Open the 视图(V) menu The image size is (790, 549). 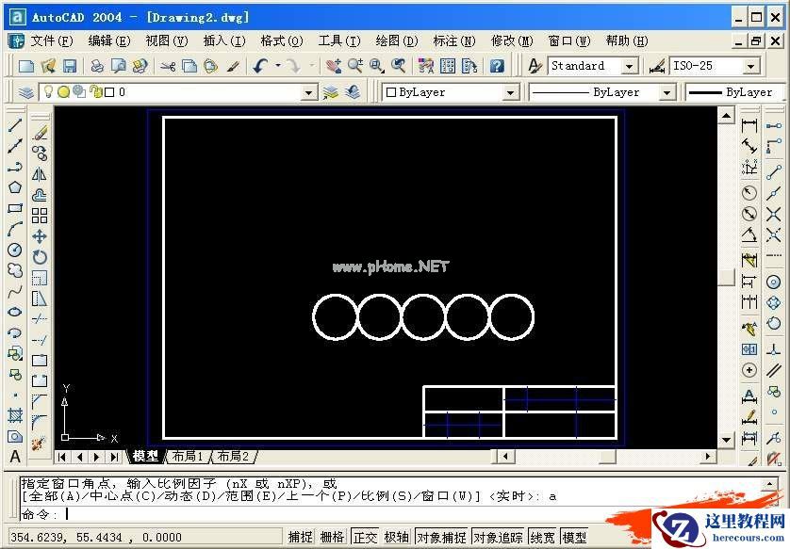[166, 40]
